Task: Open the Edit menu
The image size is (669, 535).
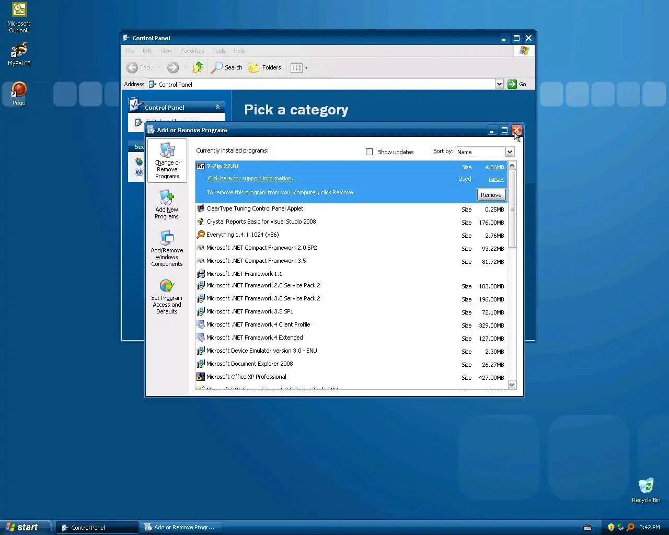Action: click(147, 51)
